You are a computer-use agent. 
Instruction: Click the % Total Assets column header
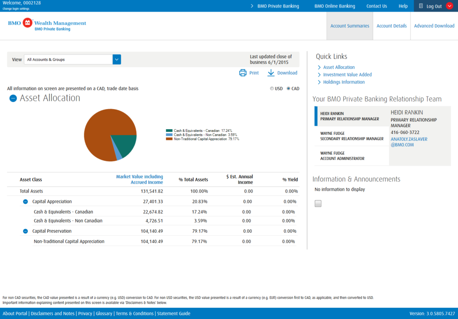tap(193, 180)
